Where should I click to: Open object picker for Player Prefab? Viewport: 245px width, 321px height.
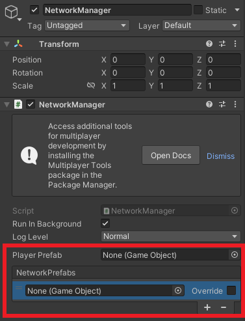[x=235, y=255]
